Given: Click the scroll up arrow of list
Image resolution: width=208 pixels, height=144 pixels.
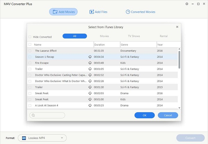Looking at the screenshot, I should click(x=179, y=49).
